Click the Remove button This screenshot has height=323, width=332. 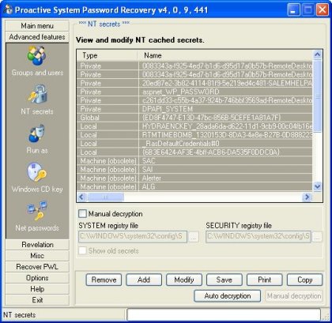click(x=104, y=280)
